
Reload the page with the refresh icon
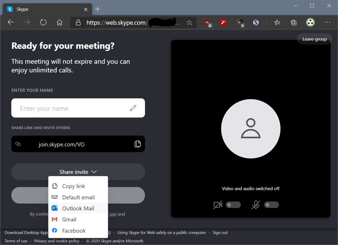pos(43,23)
